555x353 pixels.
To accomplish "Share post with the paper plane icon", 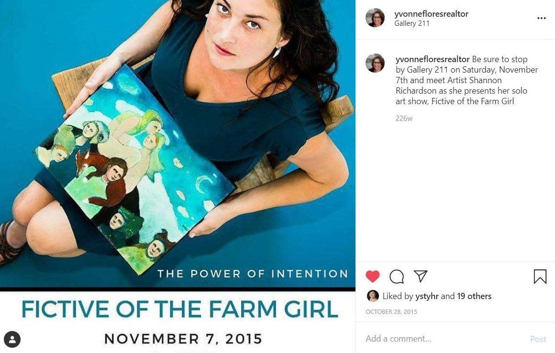I will point(421,276).
